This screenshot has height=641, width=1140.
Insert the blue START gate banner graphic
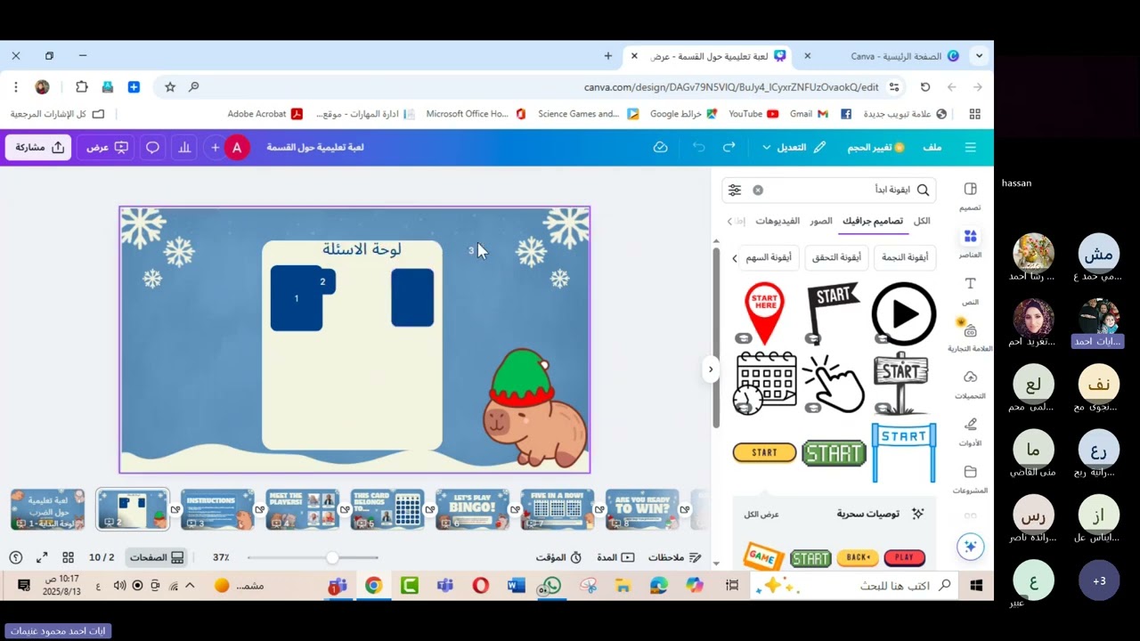coord(904,452)
